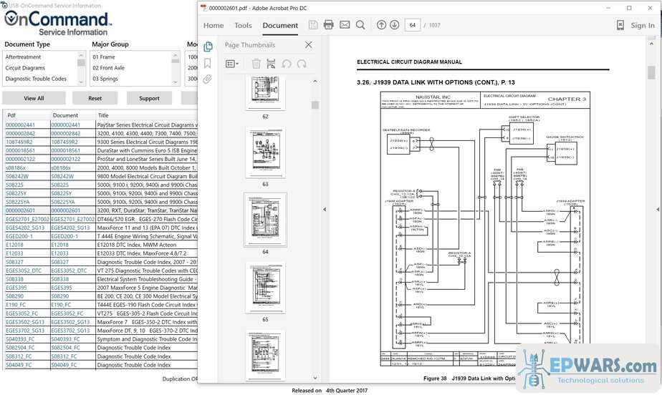The width and height of the screenshot is (662, 395).
Task: Click the Support button
Action: click(x=149, y=98)
